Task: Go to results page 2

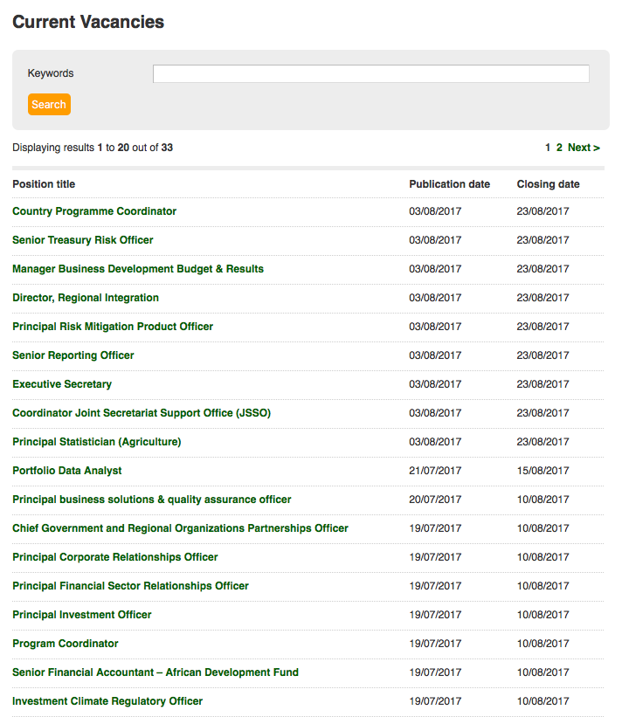Action: click(x=559, y=148)
